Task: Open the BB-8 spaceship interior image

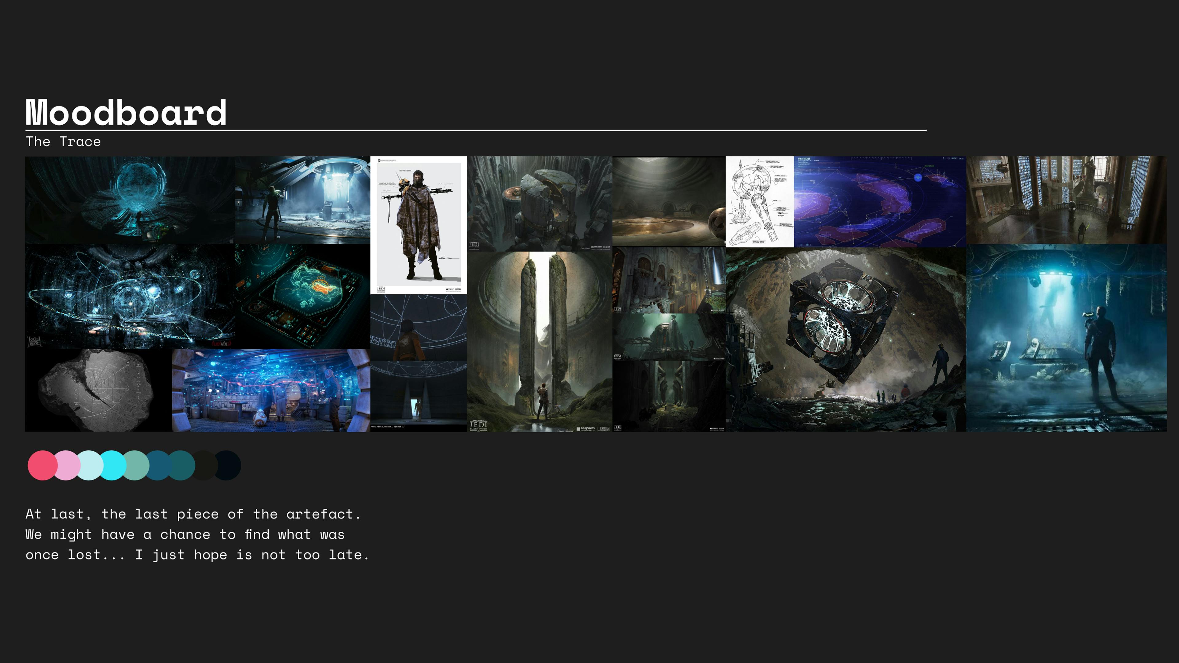Action: [270, 390]
